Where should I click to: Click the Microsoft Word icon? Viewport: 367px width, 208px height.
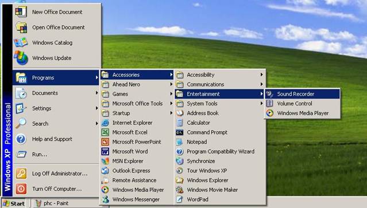(x=105, y=151)
